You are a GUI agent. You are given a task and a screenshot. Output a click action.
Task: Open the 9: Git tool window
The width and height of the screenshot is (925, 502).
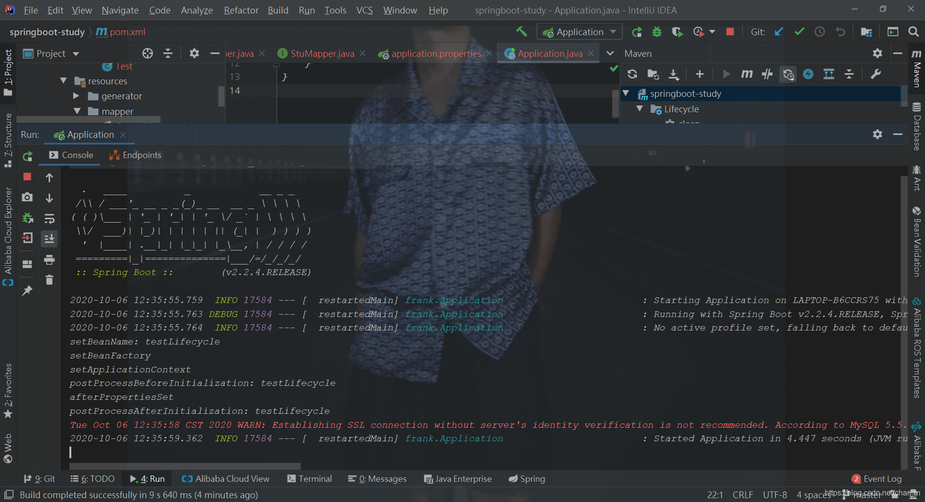click(40, 479)
